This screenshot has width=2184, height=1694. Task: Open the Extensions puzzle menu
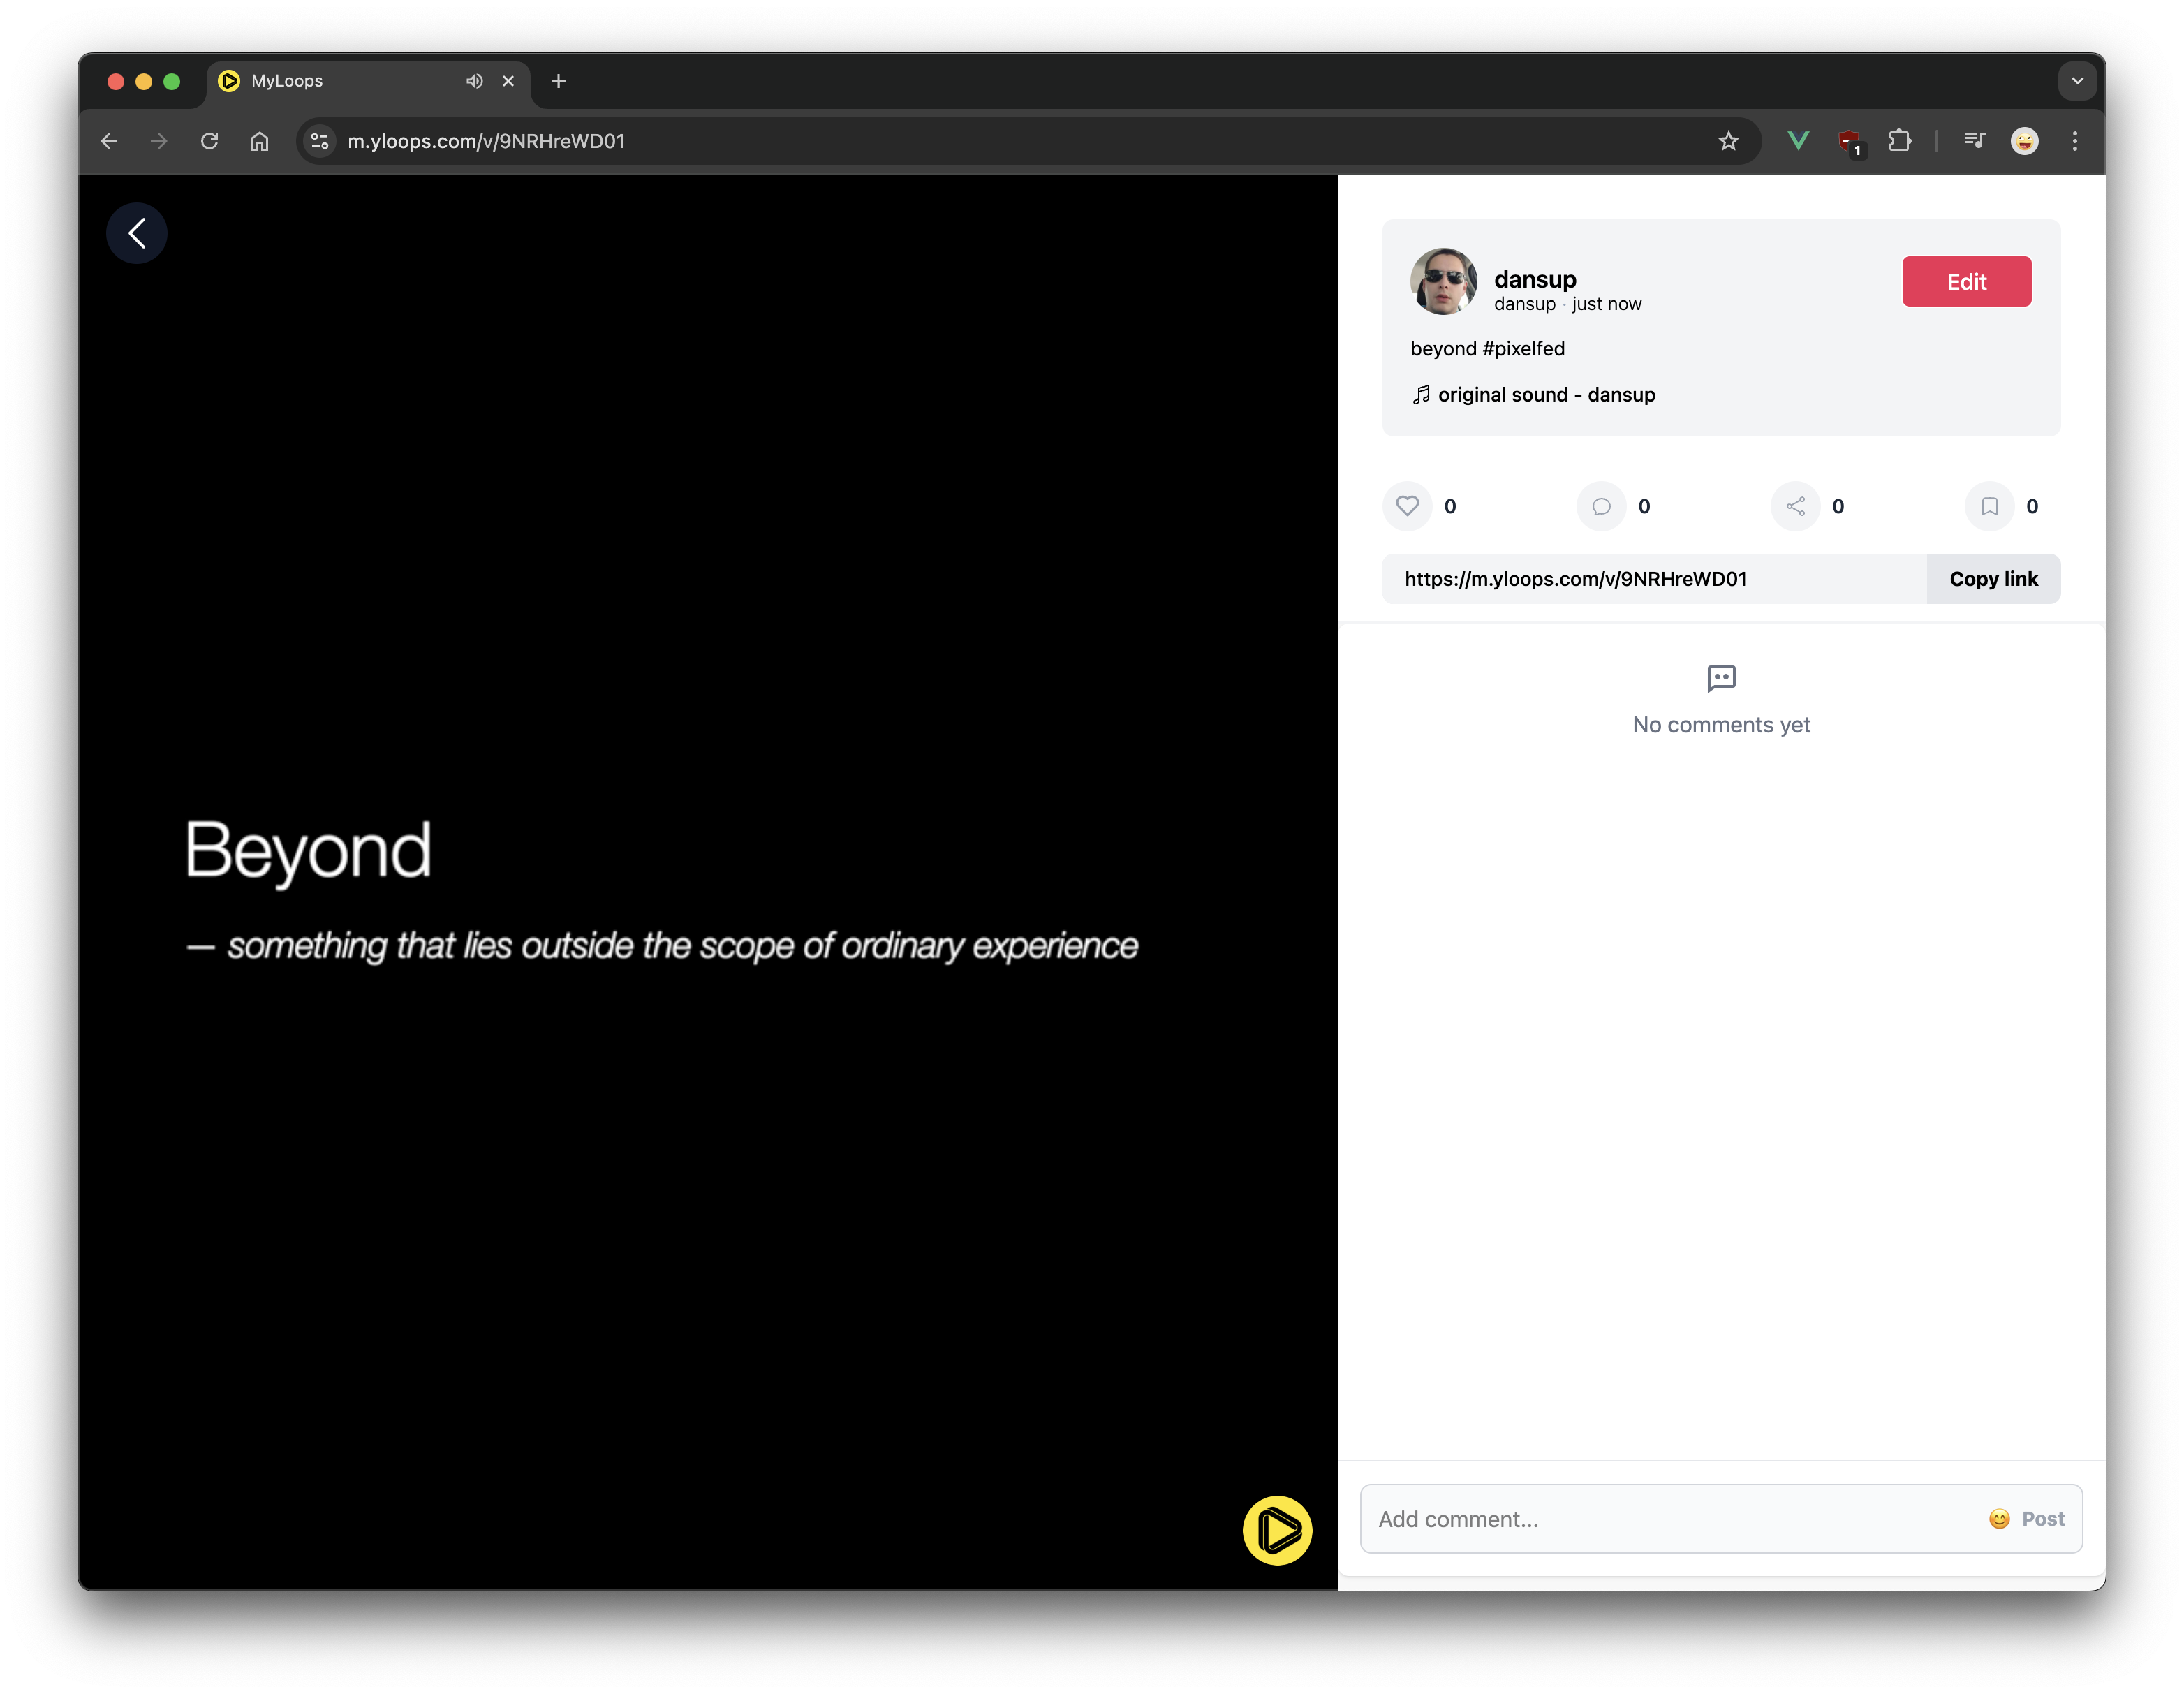click(x=1900, y=141)
